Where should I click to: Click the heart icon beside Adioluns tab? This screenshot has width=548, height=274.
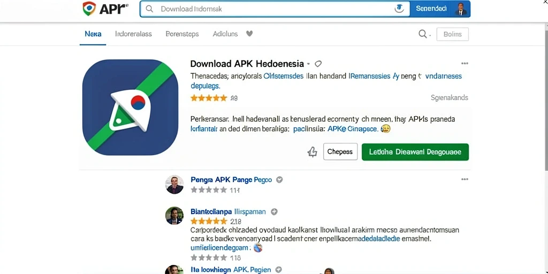249,34
